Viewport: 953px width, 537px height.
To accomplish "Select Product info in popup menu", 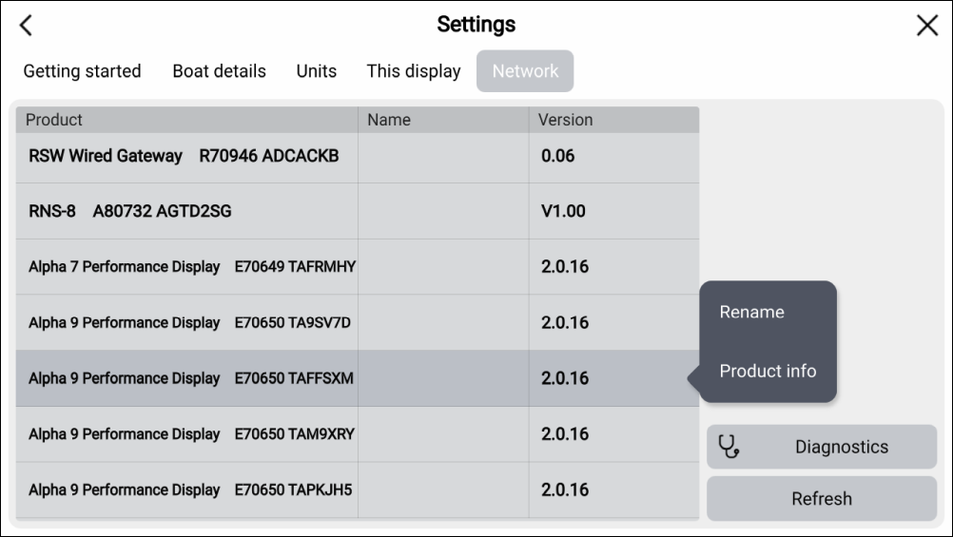I will pos(768,371).
